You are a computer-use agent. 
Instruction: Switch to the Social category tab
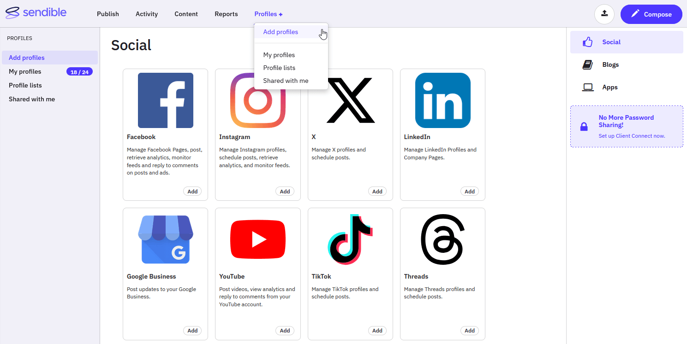627,42
